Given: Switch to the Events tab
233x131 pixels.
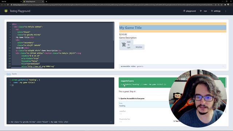Looking at the screenshot, I should click(14, 74).
